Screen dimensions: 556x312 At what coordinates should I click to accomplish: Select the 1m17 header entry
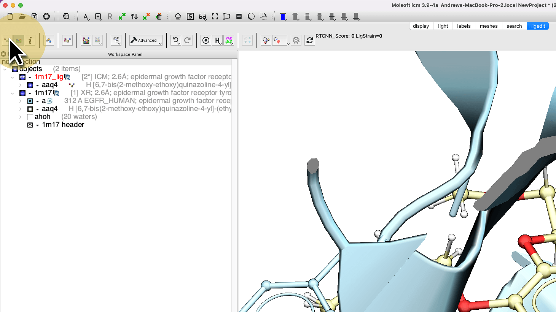(63, 125)
